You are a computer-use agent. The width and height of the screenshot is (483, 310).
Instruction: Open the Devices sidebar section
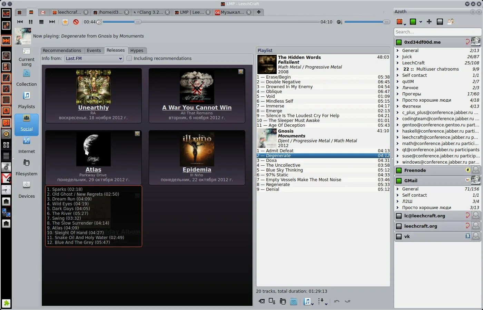pyautogui.click(x=27, y=190)
